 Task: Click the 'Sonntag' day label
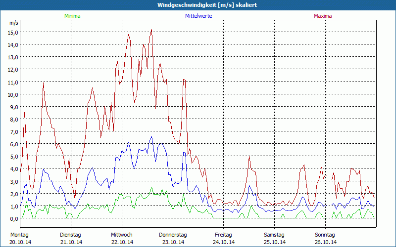tap(325, 235)
